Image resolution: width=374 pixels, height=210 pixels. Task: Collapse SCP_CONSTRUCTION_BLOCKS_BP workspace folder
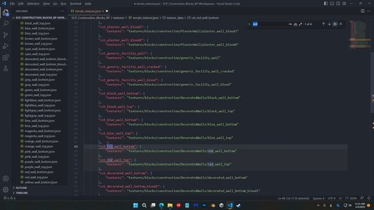[40, 18]
